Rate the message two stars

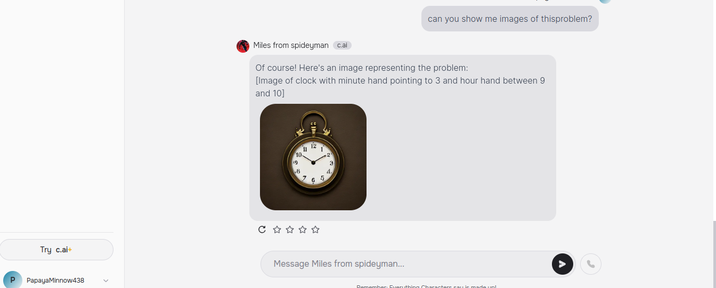pyautogui.click(x=290, y=229)
